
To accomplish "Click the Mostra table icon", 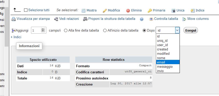I will (x=84, y=11).
